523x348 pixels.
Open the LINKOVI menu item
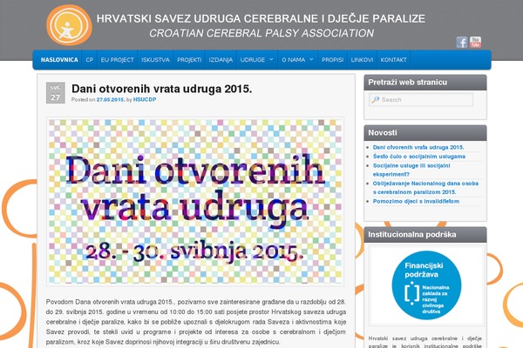tap(362, 60)
